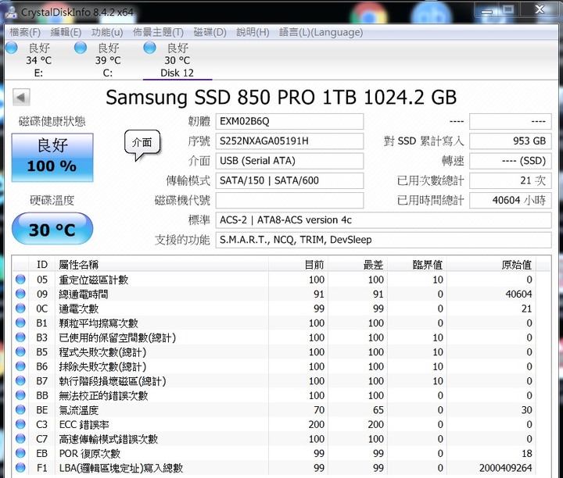Click the supported features field with S.M.A.R.T., NCQ
563x478 pixels.
383,240
